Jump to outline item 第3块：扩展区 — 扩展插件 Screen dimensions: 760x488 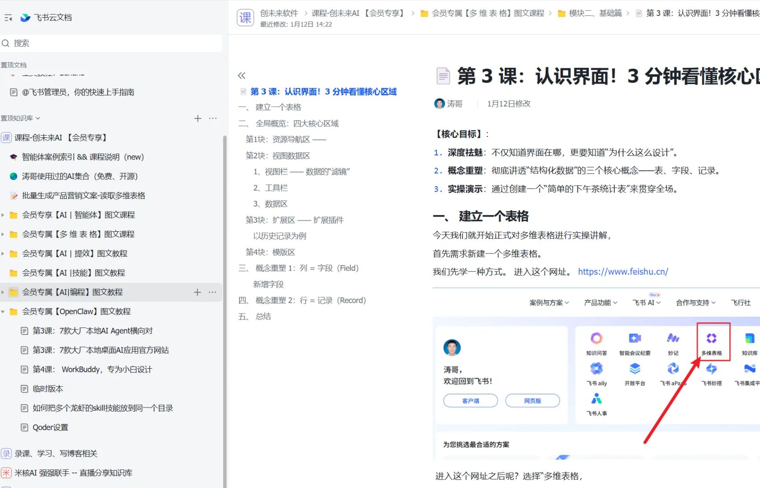click(x=295, y=221)
